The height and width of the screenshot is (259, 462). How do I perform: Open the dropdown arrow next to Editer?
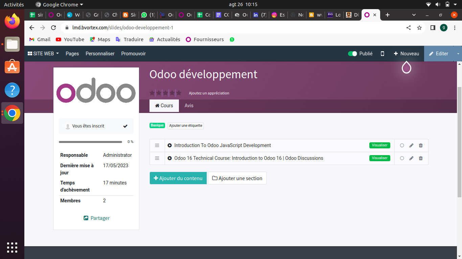tap(458, 54)
